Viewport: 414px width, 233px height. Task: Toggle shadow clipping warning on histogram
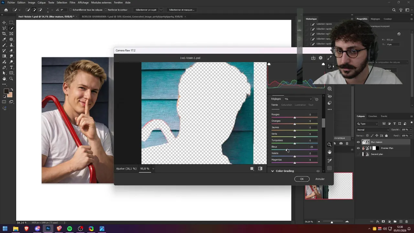(x=269, y=64)
